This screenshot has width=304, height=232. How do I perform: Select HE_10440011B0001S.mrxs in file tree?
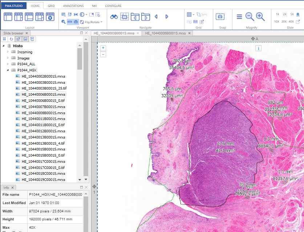[x=43, y=119]
